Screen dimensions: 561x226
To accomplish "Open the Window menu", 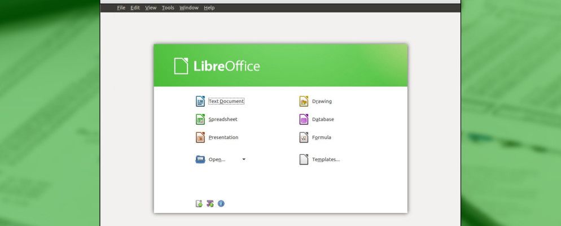I will pos(189,7).
